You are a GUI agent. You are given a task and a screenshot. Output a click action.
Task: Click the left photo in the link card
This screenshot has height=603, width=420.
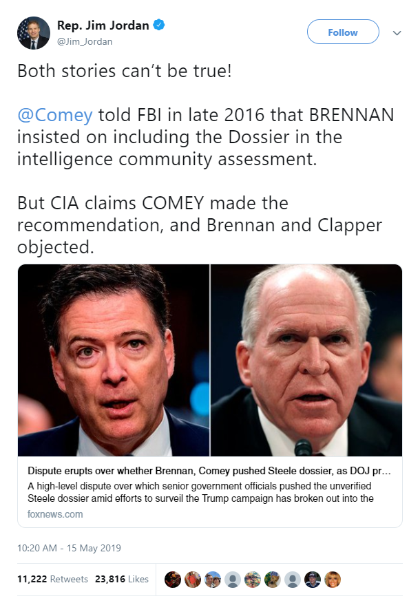[114, 360]
